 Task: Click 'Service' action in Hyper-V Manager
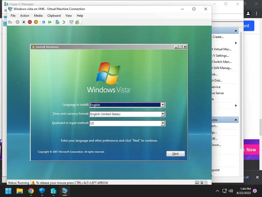tap(216, 87)
